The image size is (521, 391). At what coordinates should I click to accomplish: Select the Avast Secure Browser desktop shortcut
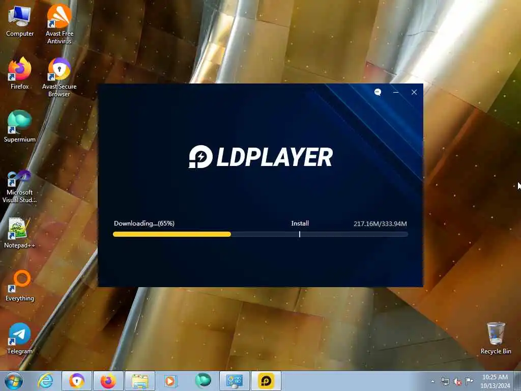click(x=59, y=77)
